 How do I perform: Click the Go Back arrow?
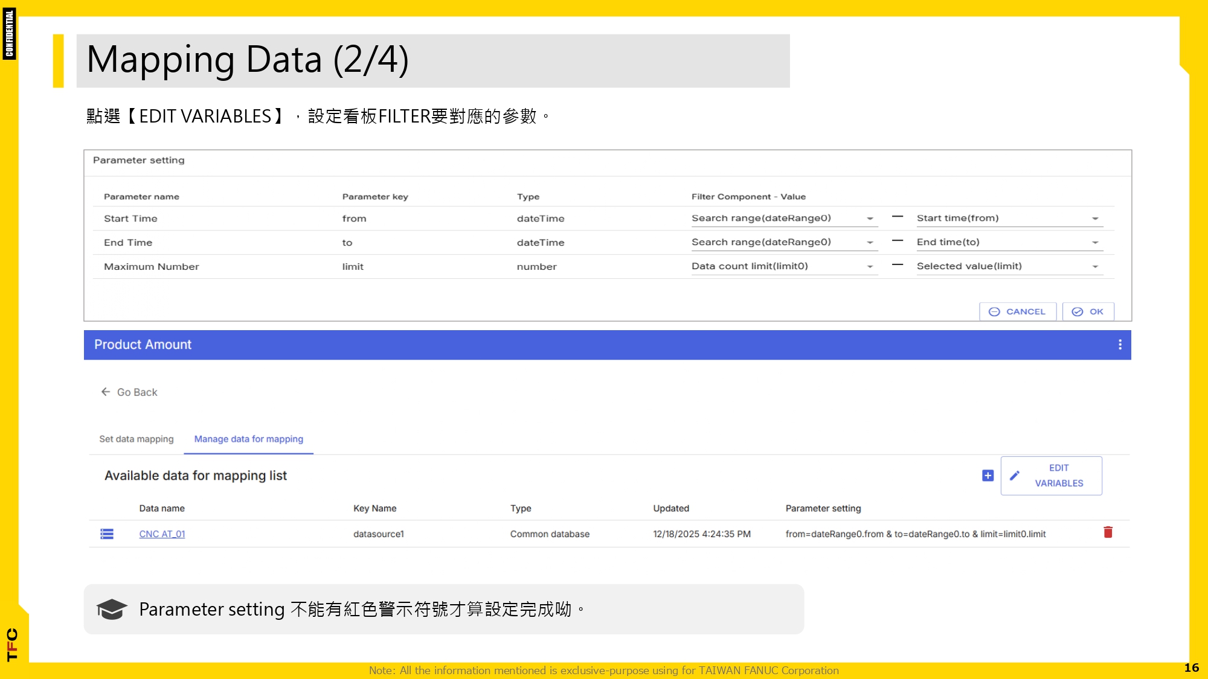(106, 392)
